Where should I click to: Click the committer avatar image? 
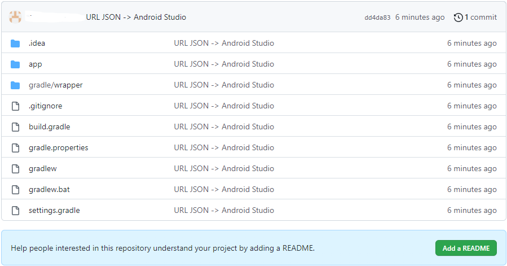point(15,17)
